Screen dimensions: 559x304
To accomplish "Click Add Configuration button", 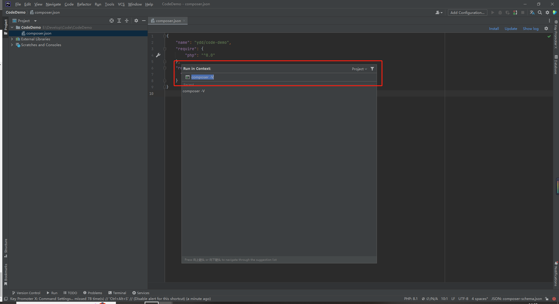I will [x=467, y=12].
